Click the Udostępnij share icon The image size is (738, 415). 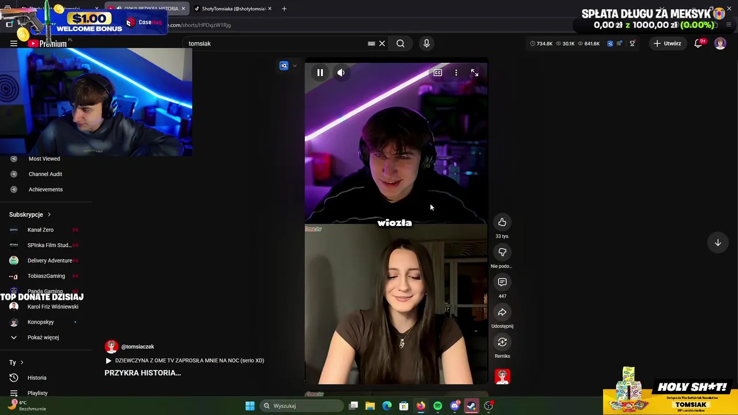tap(502, 312)
